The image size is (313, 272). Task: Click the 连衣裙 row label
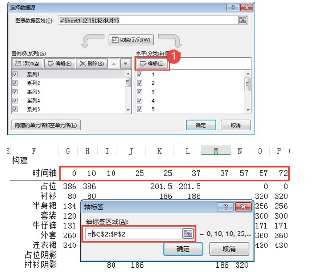[45, 245]
